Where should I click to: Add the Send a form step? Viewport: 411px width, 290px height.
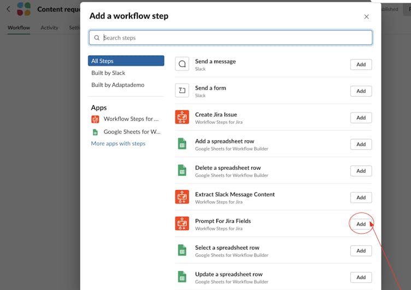click(361, 91)
